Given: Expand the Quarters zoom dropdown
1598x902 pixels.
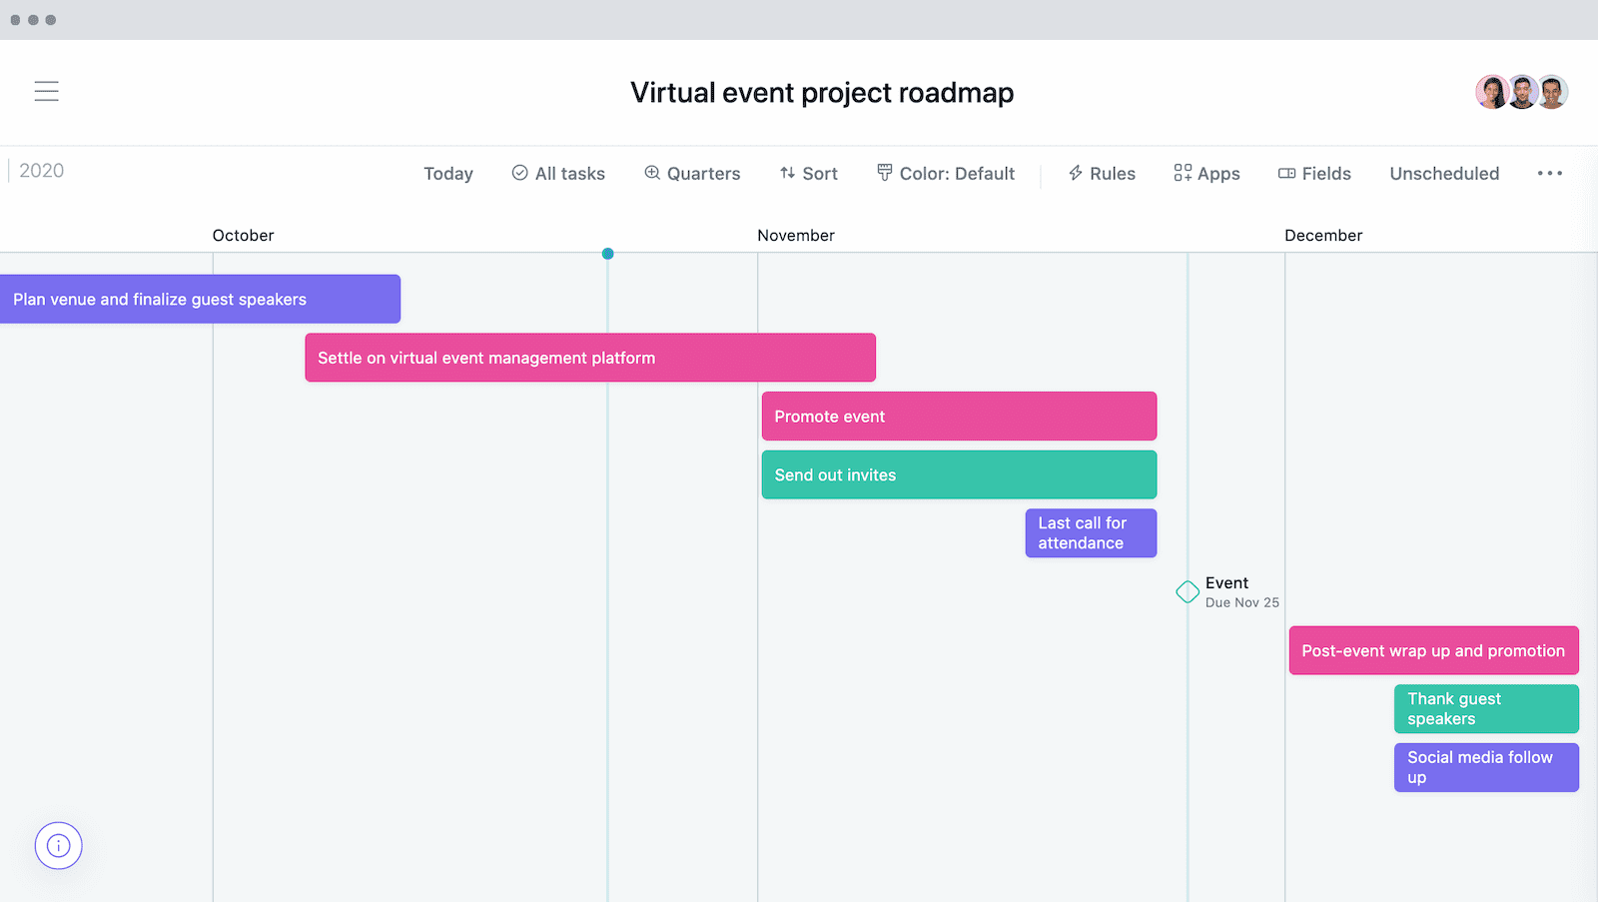Looking at the screenshot, I should [692, 174].
